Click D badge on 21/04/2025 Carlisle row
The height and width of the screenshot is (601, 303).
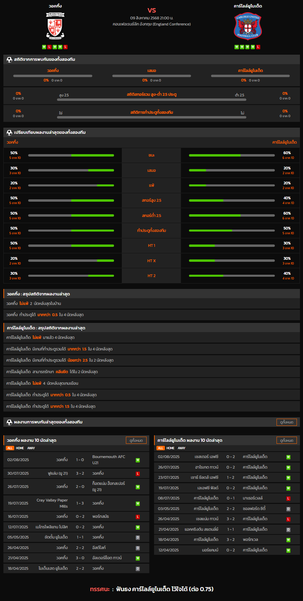tap(288, 530)
